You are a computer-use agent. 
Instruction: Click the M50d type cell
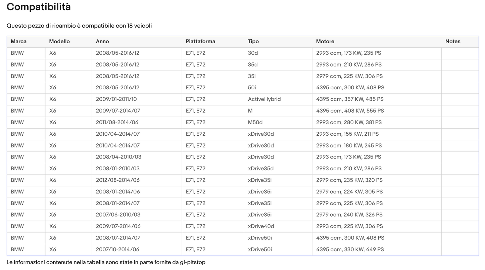tap(255, 123)
